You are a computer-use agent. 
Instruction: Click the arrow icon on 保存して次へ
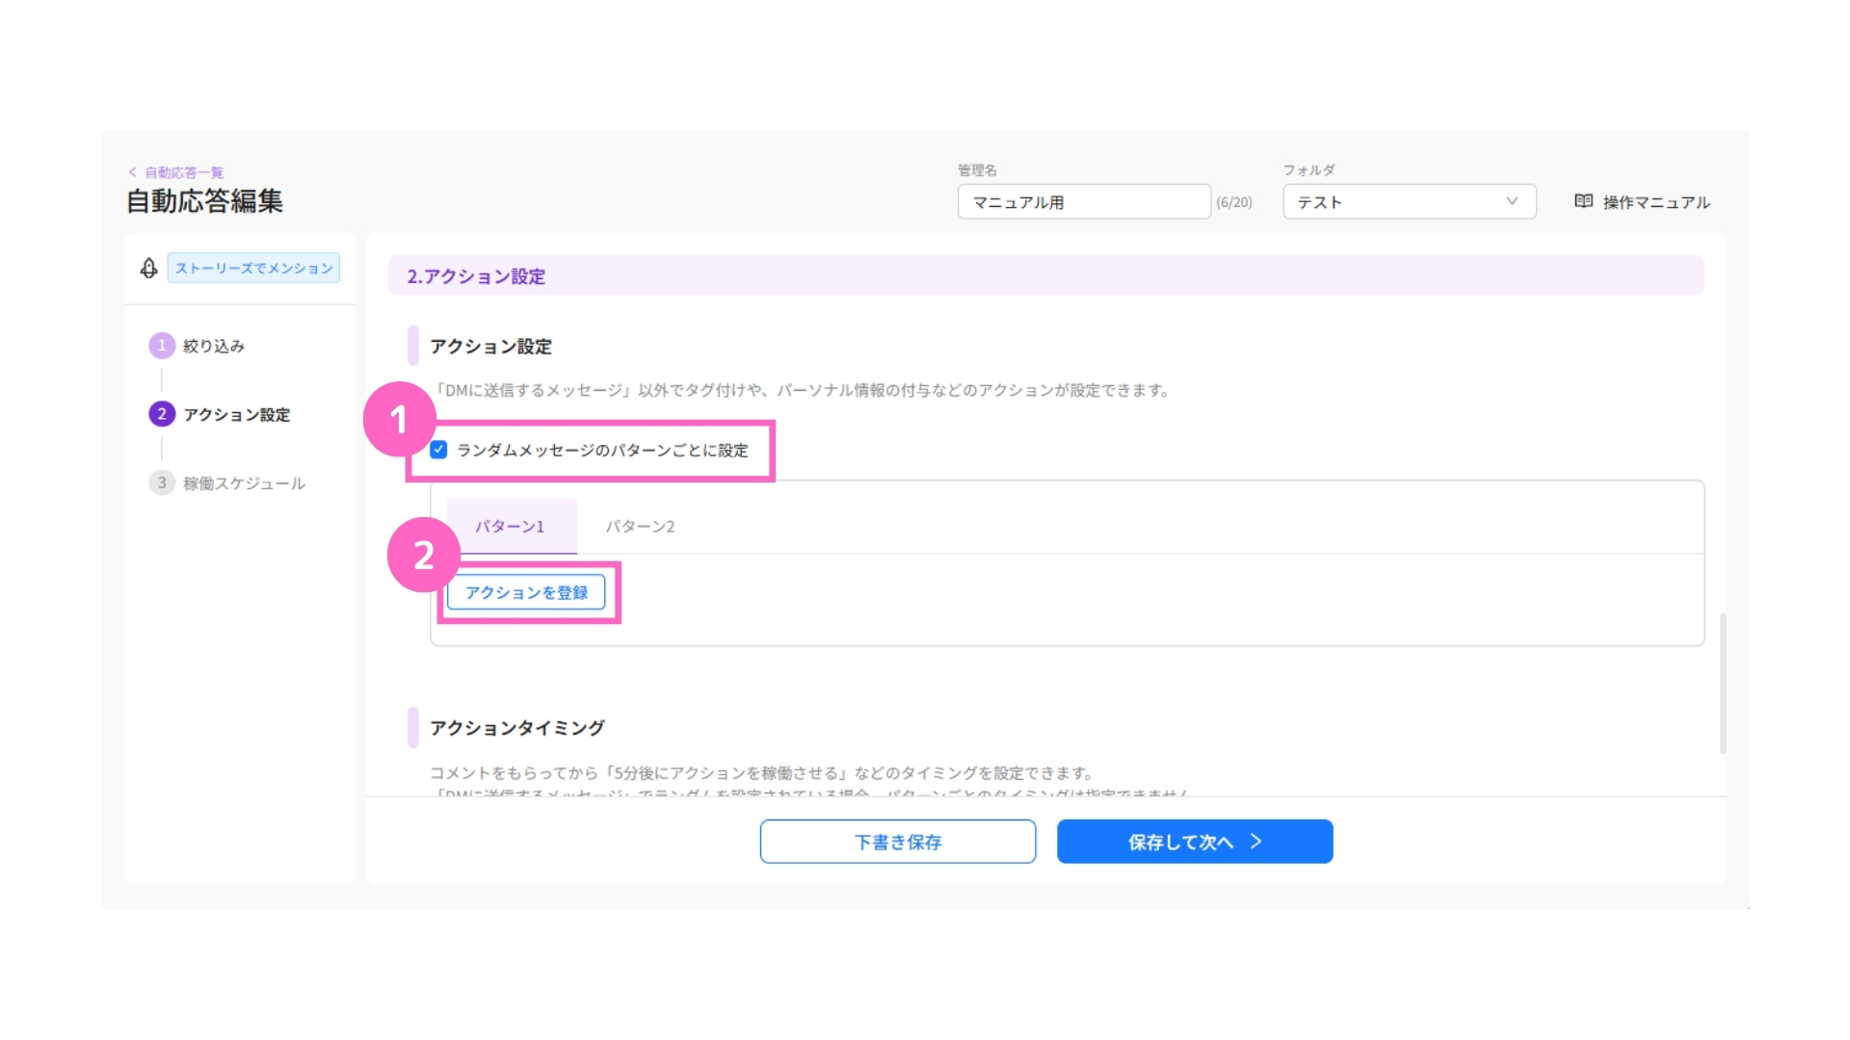(x=1255, y=842)
